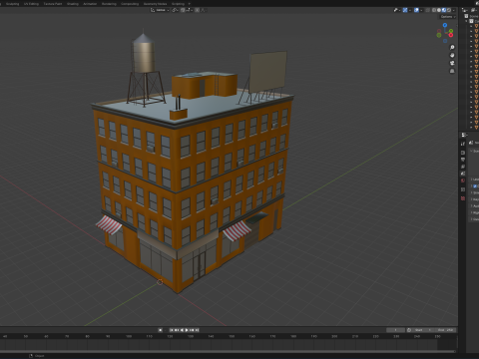Open the Tool properties tab
The image size is (479, 359).
(463, 144)
